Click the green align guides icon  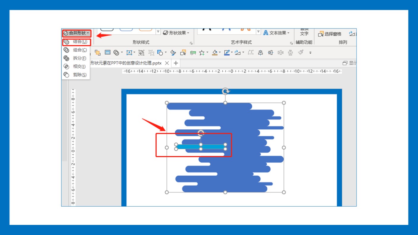(193, 53)
